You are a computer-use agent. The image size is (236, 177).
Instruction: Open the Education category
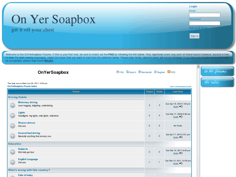(x=15, y=144)
